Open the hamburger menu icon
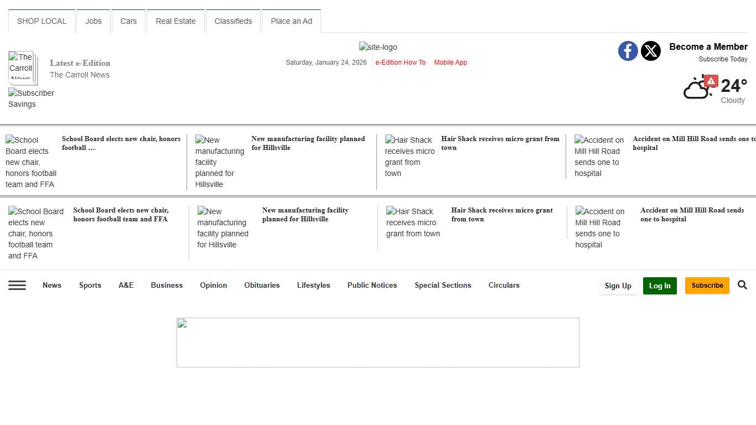 tap(17, 285)
